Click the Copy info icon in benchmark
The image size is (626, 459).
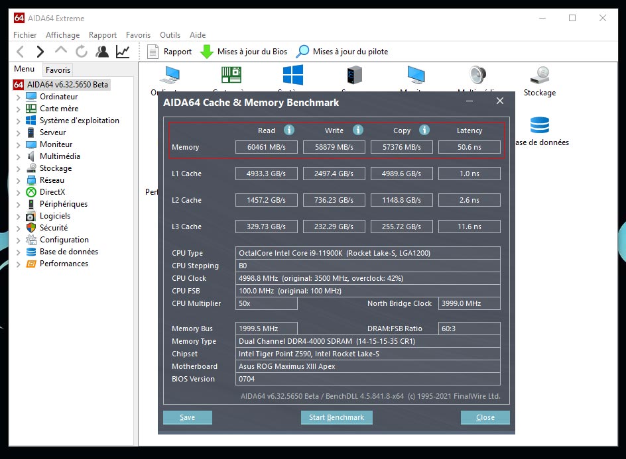click(x=424, y=130)
